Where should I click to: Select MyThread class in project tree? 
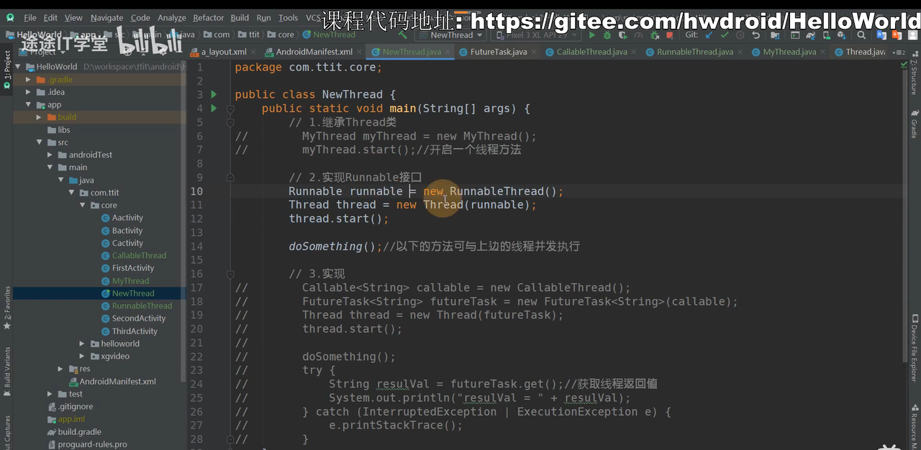coord(130,281)
